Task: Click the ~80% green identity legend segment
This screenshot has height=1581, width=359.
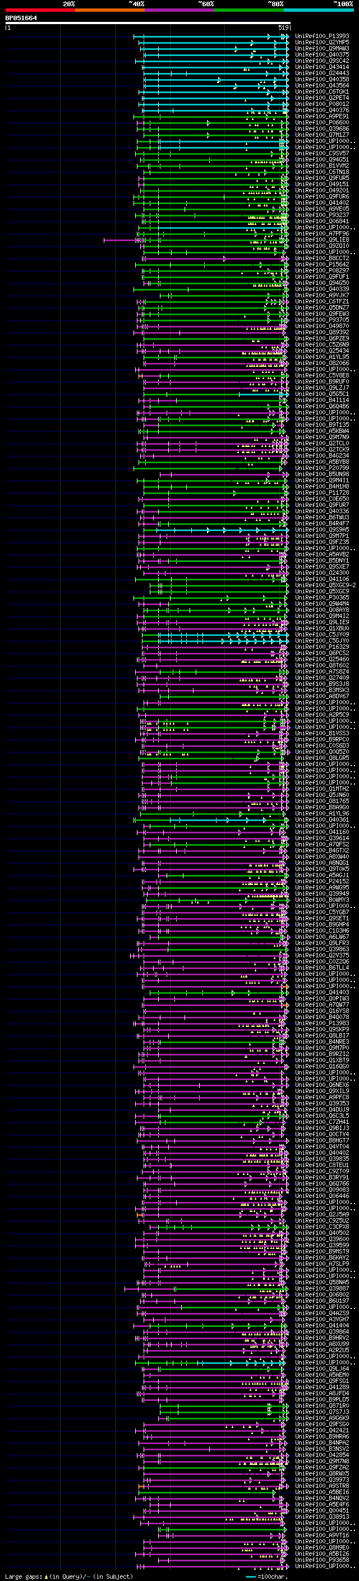Action: pos(249,10)
